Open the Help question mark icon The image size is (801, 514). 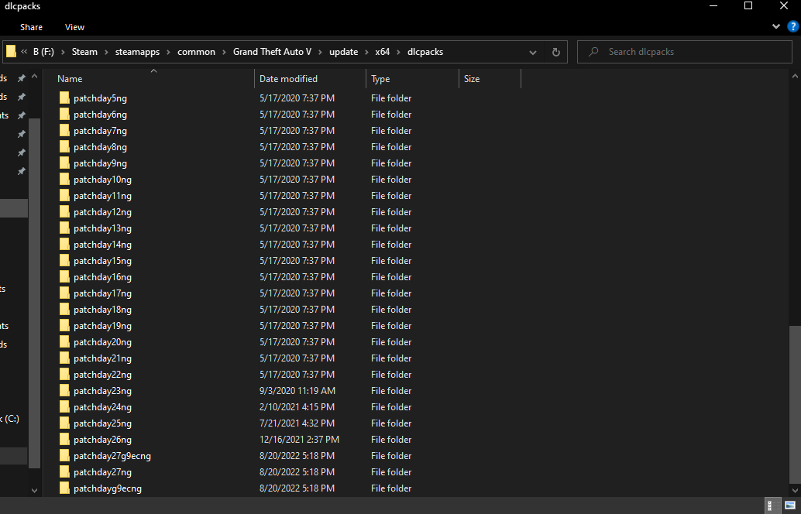point(792,26)
